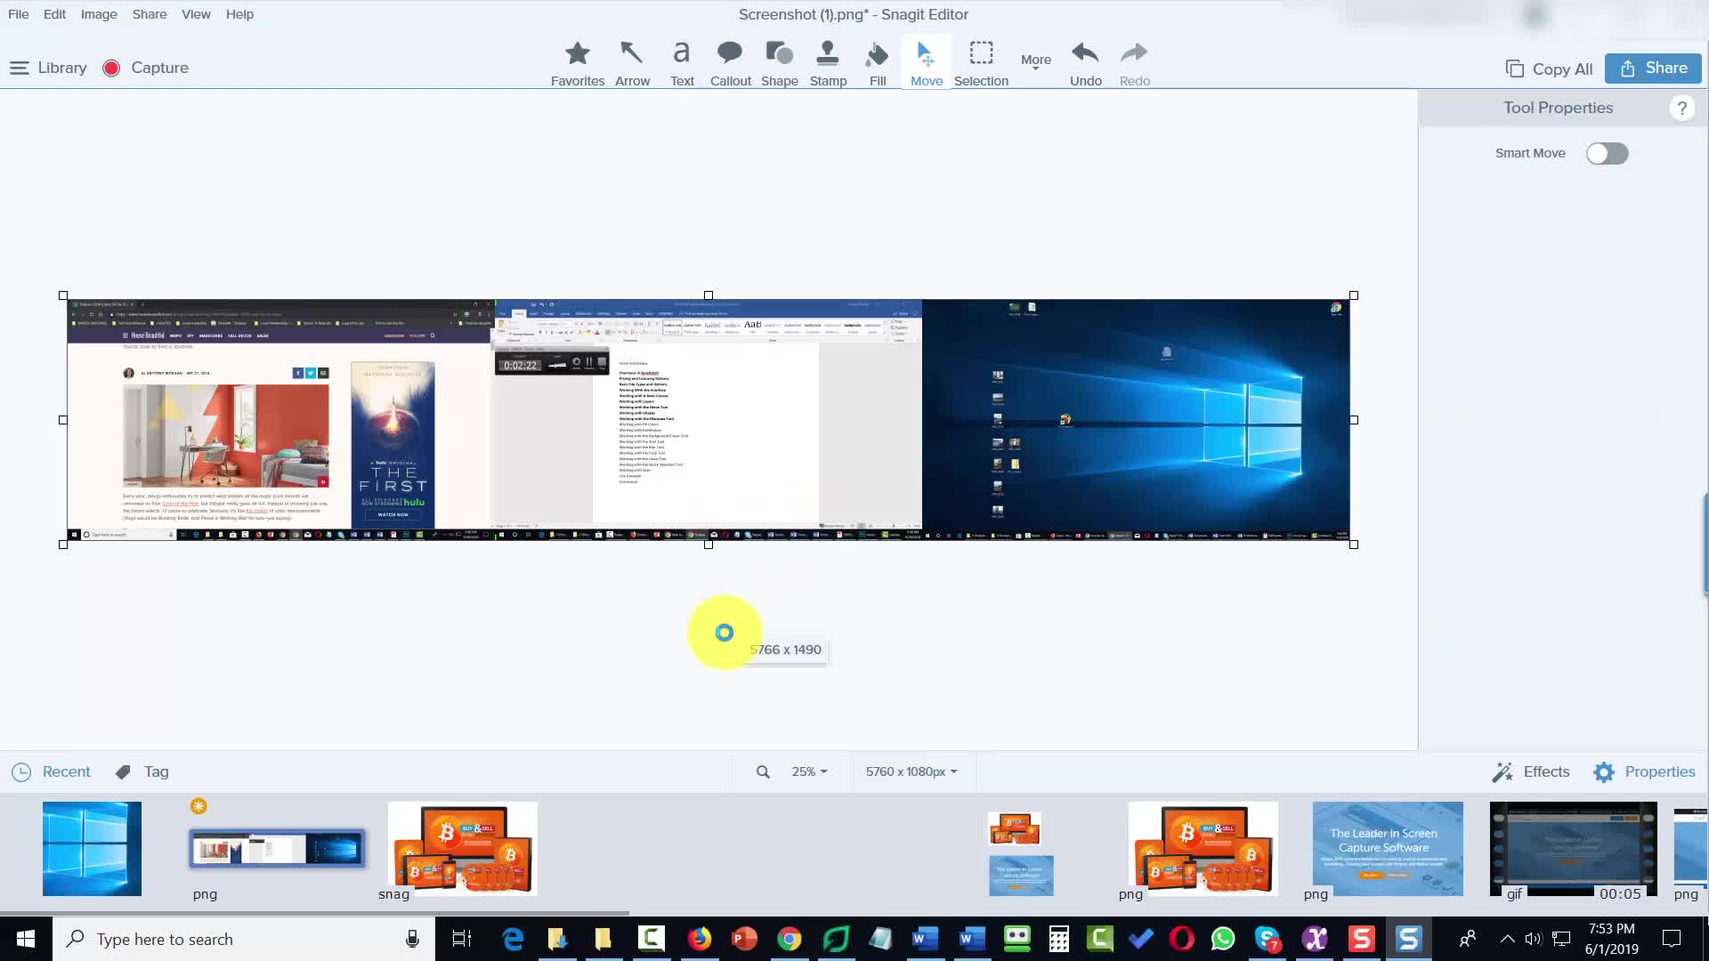Select the gif video thumbnail 00:05
1709x961 pixels.
click(1574, 848)
